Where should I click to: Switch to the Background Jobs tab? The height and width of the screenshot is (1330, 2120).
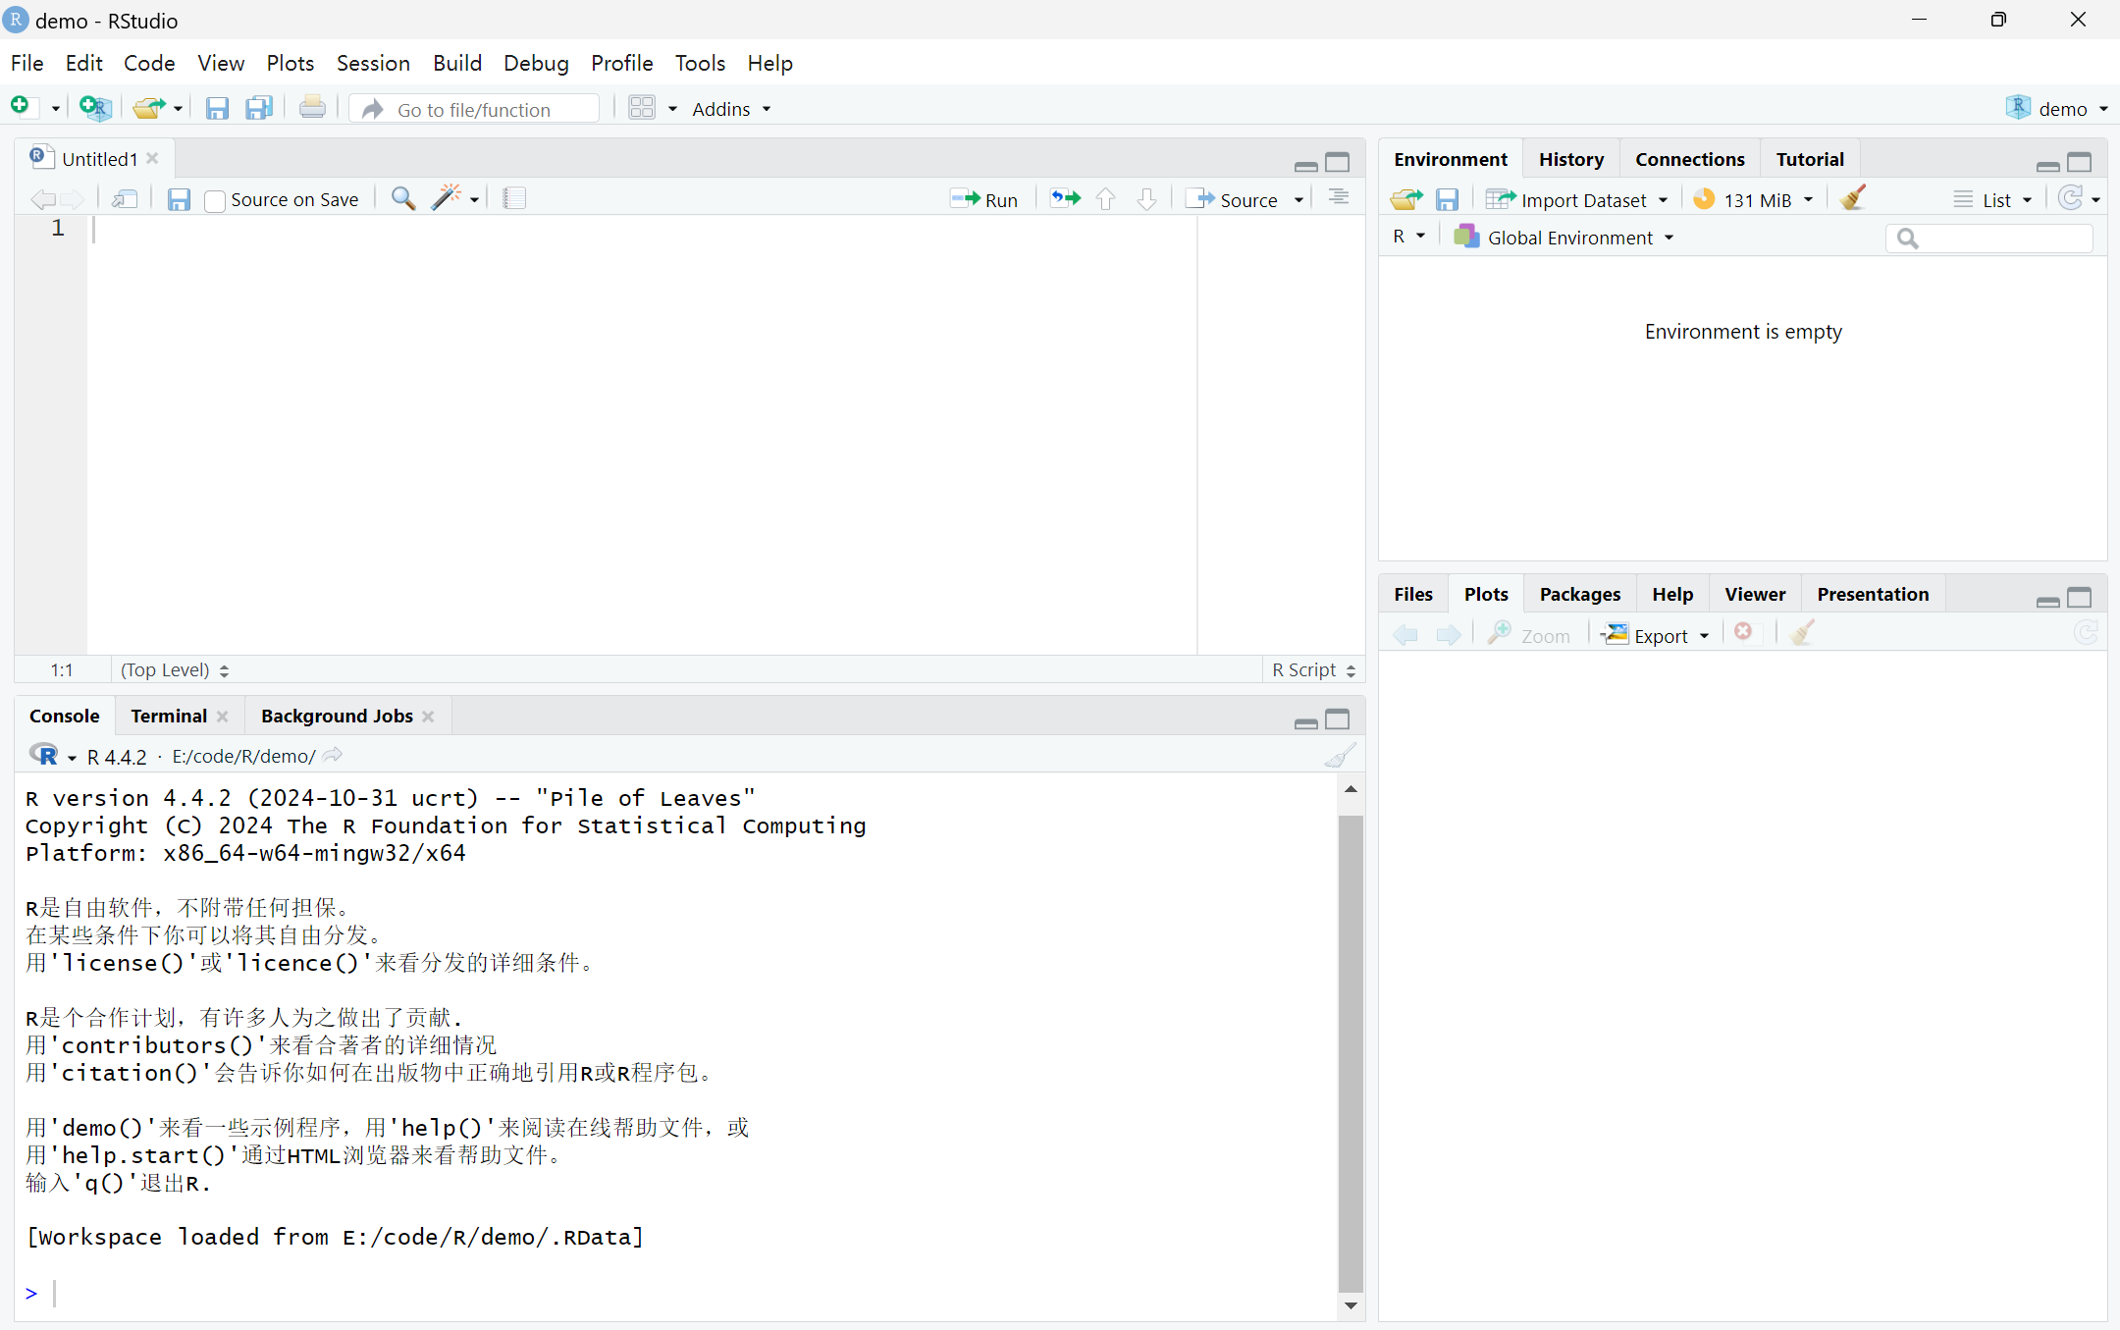pyautogui.click(x=337, y=716)
